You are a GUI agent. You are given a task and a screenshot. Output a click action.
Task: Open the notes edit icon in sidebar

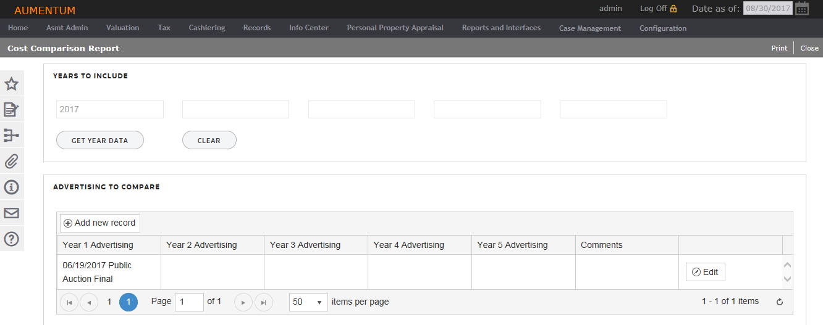(12, 110)
